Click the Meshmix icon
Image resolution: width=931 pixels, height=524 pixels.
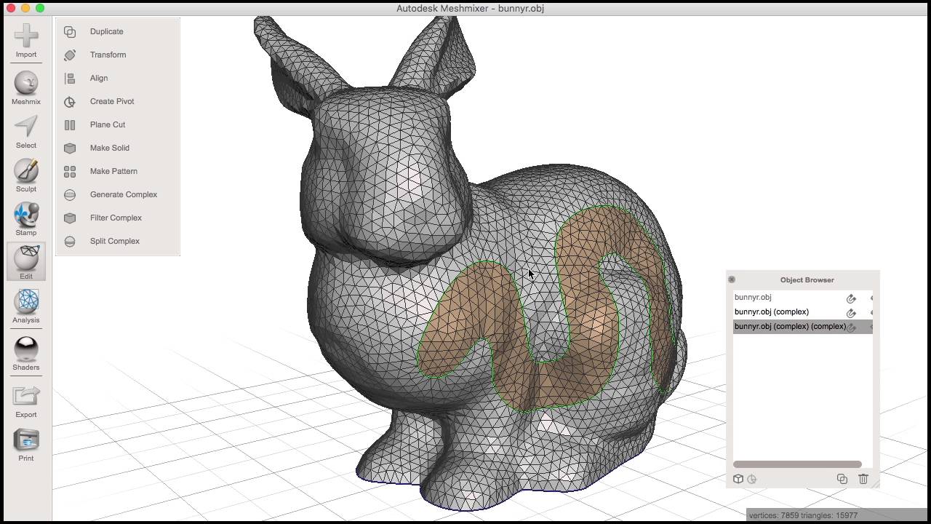25,89
